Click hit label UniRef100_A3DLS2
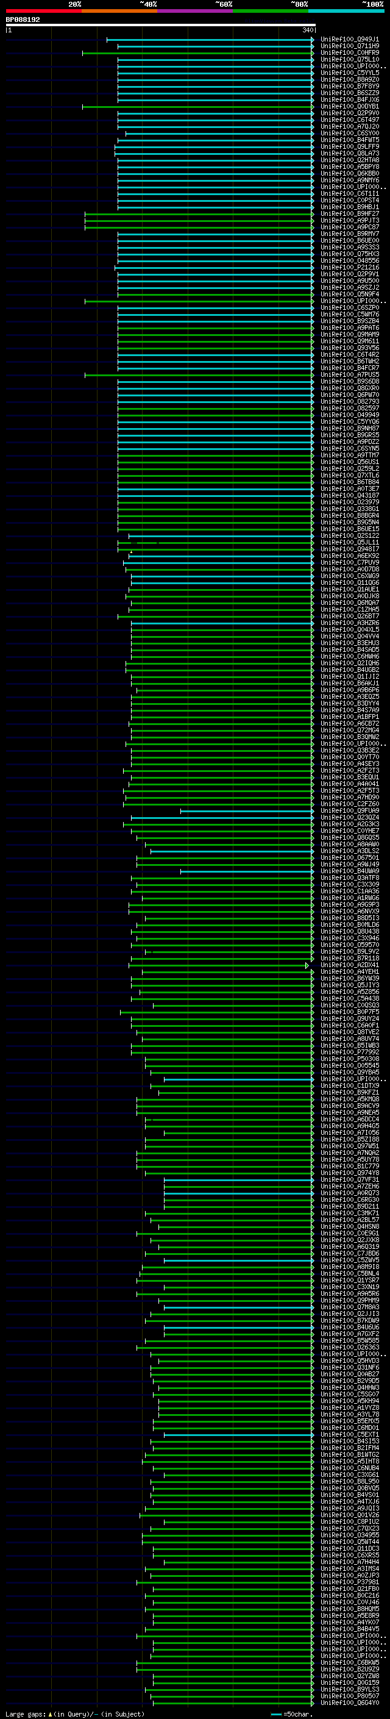390x1719 pixels. pyautogui.click(x=349, y=851)
